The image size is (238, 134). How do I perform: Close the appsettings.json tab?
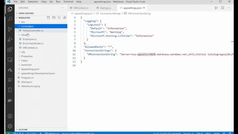(x=144, y=8)
